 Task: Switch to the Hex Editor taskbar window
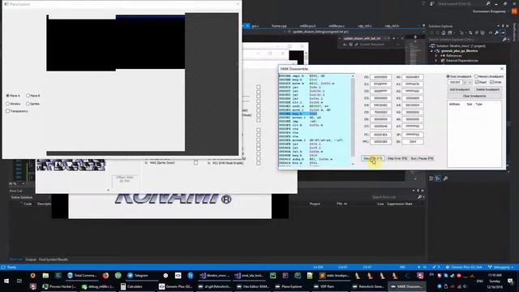[252, 286]
